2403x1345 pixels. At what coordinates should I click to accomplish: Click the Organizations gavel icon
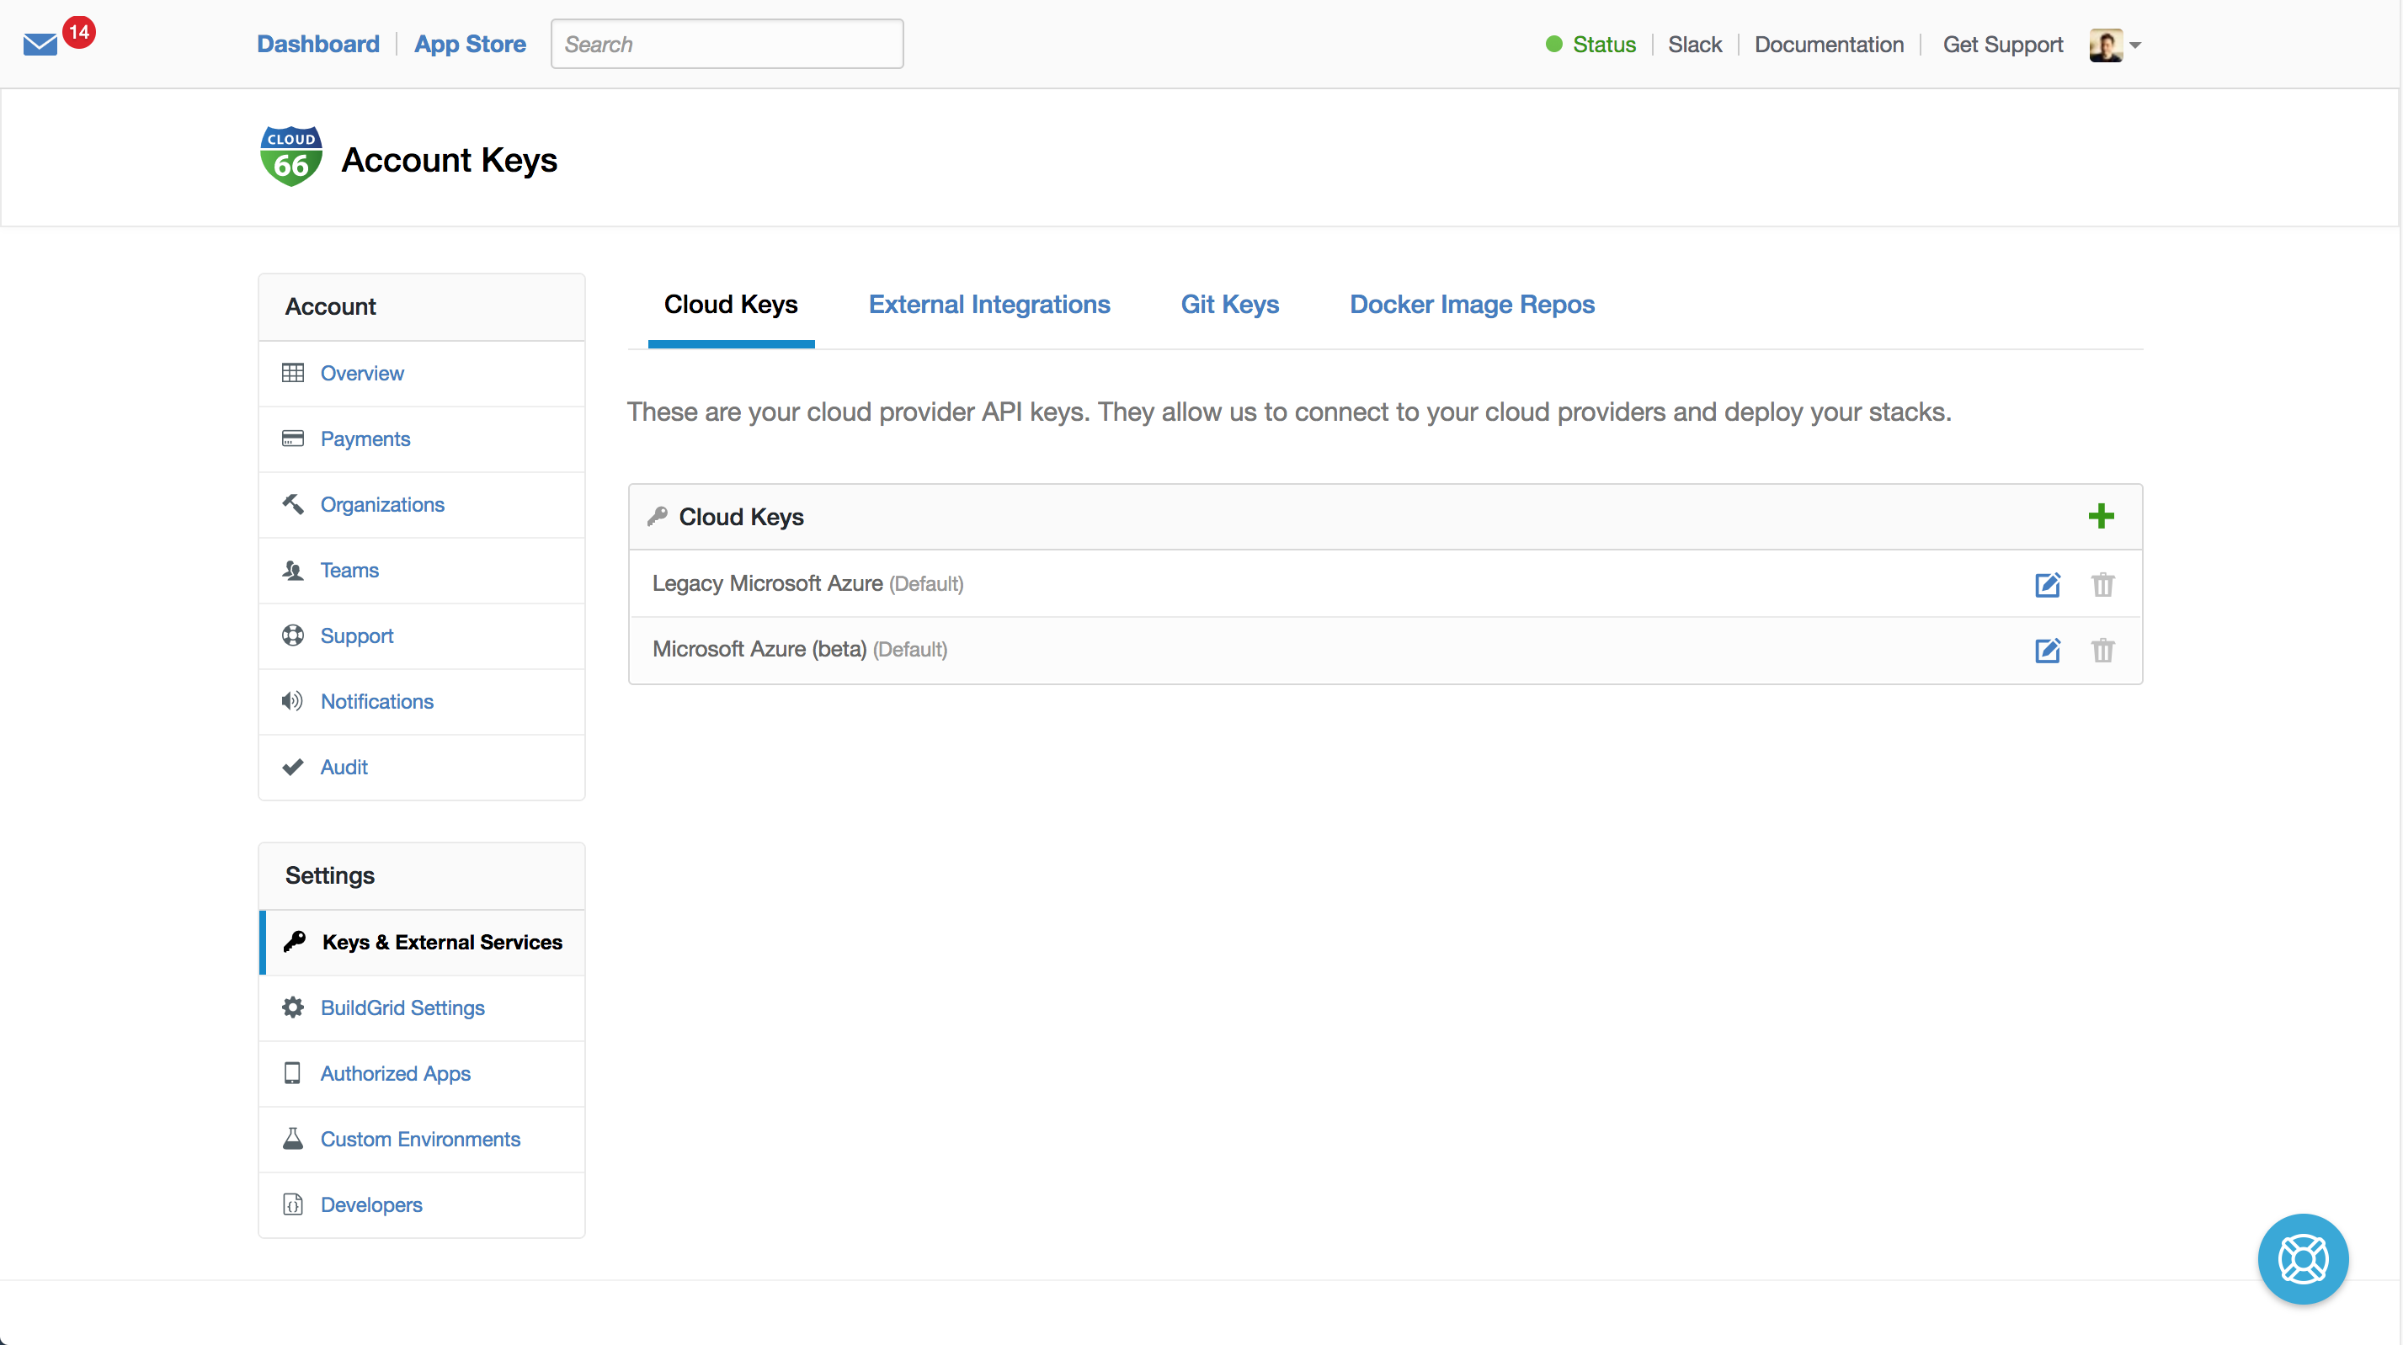pos(293,503)
